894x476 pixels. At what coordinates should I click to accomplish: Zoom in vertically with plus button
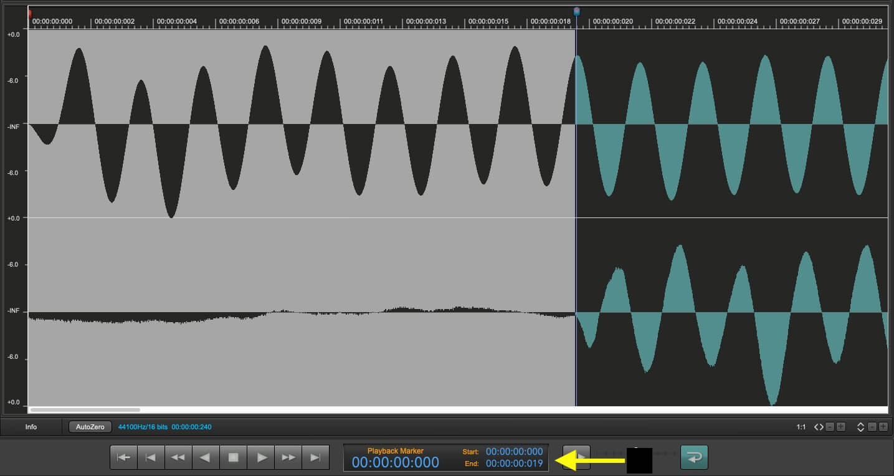[883, 427]
